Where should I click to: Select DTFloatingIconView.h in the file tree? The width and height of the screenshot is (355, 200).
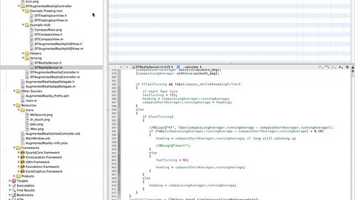(x=50, y=16)
